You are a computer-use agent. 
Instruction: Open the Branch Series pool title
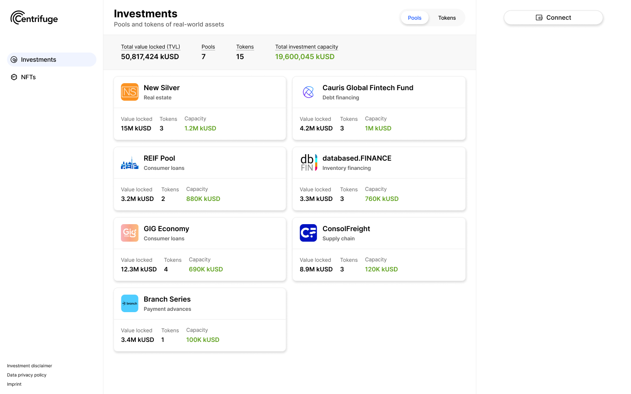click(167, 299)
